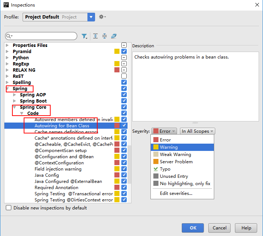This screenshot has width=263, height=236.
Task: Toggle Field injection warning checkbox
Action: 124,169
